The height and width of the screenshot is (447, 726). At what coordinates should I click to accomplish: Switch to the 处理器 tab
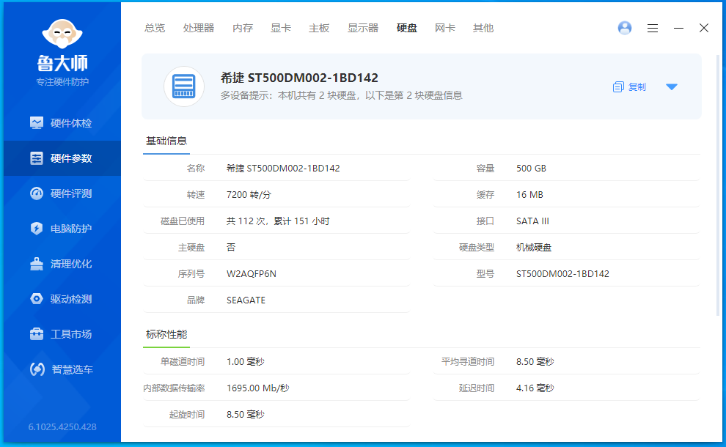coord(199,29)
